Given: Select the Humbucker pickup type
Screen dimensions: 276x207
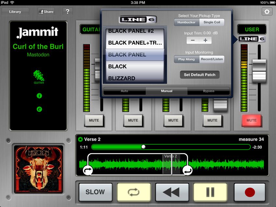Looking at the screenshot, I should pos(187,22).
